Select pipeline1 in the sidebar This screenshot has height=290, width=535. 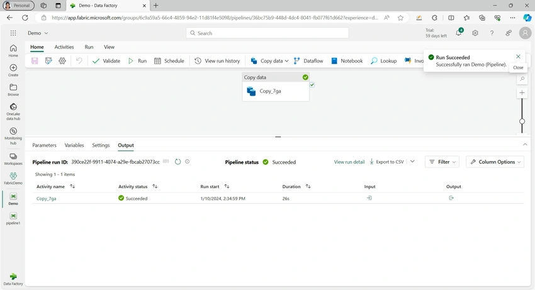pos(13,218)
